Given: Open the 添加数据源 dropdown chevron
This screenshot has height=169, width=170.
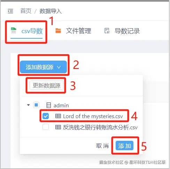Looking at the screenshot, I should [x=59, y=67].
